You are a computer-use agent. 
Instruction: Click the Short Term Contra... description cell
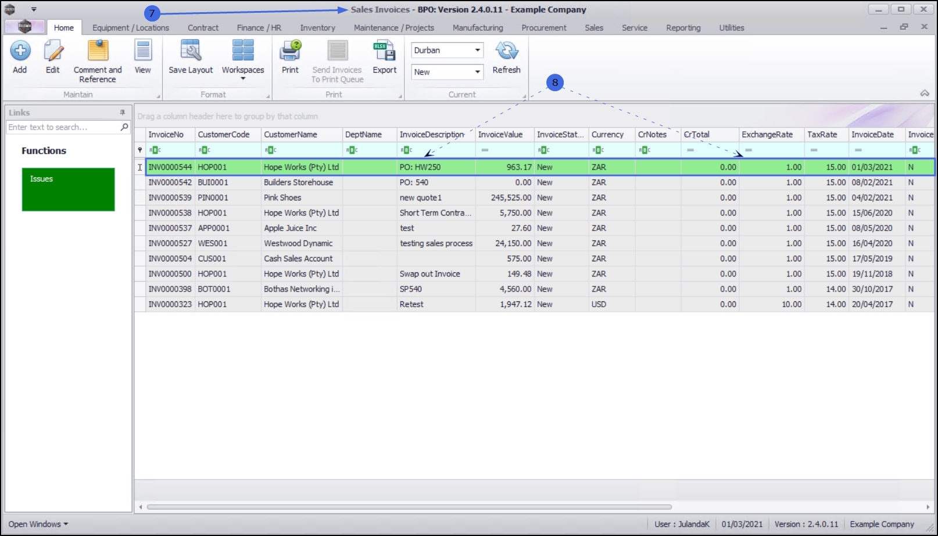[436, 213]
